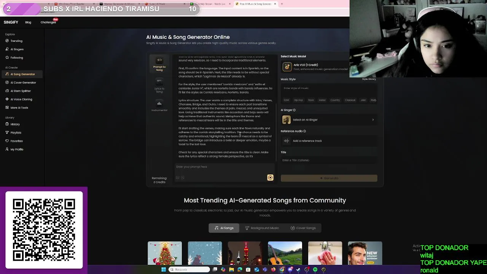
Task: Pick the Rock style tag
Action: (311, 100)
